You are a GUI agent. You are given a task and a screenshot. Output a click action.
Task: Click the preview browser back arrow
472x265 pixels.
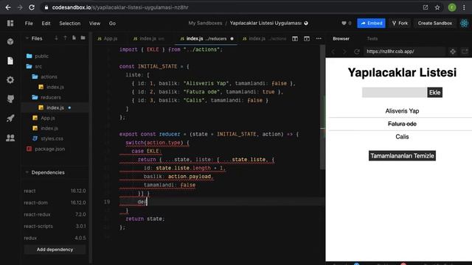pos(333,52)
